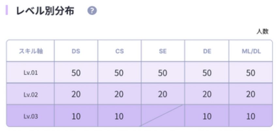Click the DE Lv.02 cell showing 20

[x=207, y=94]
